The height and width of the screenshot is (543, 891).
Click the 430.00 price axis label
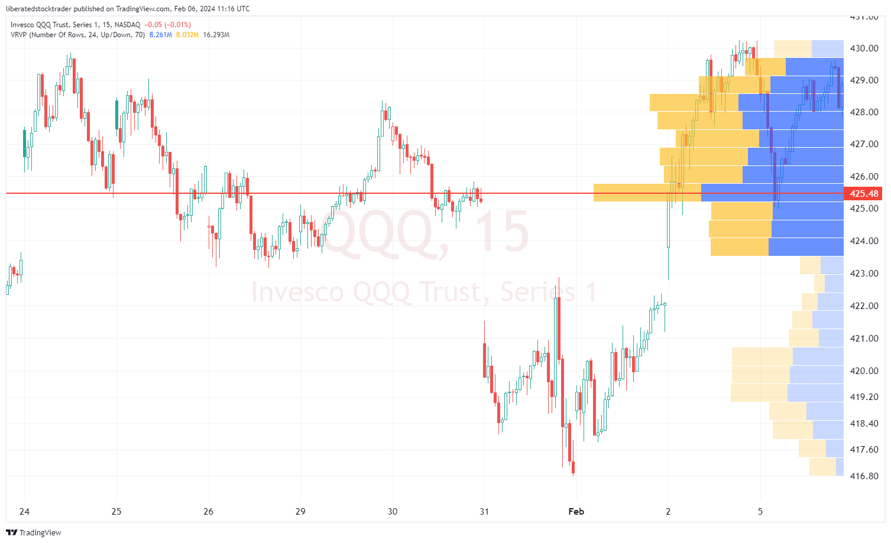pos(864,48)
